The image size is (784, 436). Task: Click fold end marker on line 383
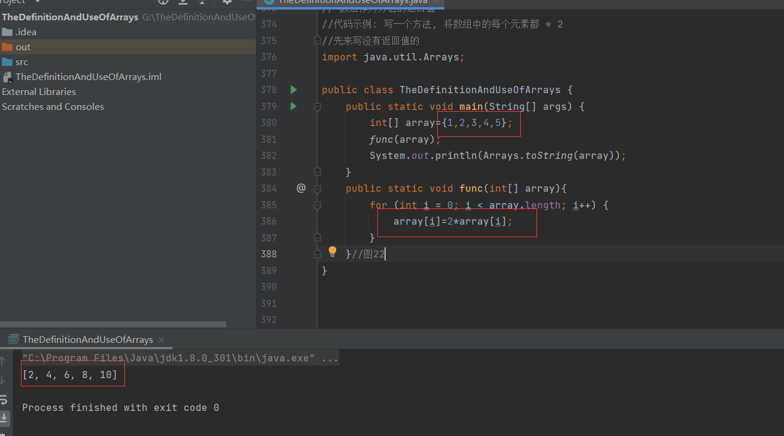pyautogui.click(x=318, y=172)
